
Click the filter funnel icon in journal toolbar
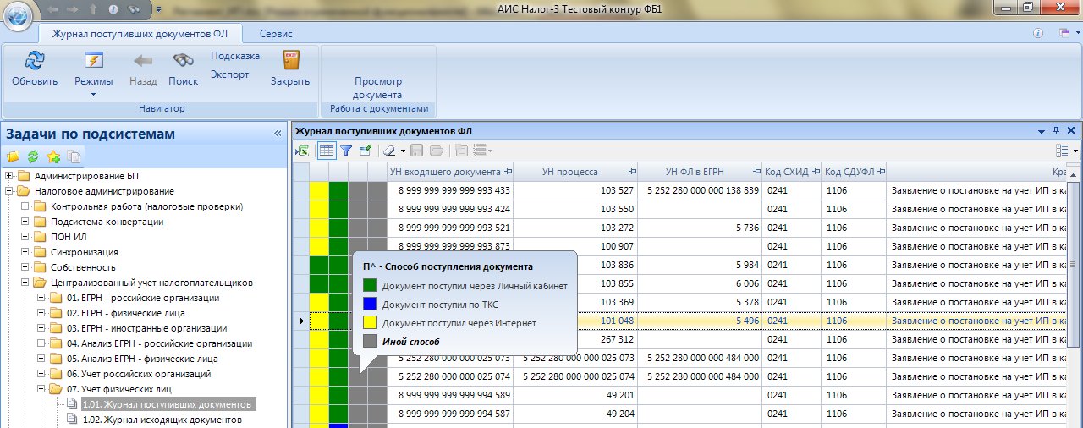(346, 151)
